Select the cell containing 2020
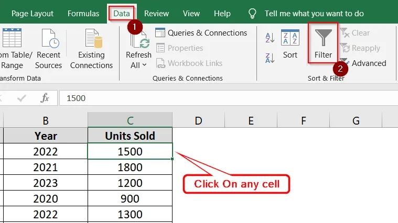398x223 pixels. coord(46,198)
